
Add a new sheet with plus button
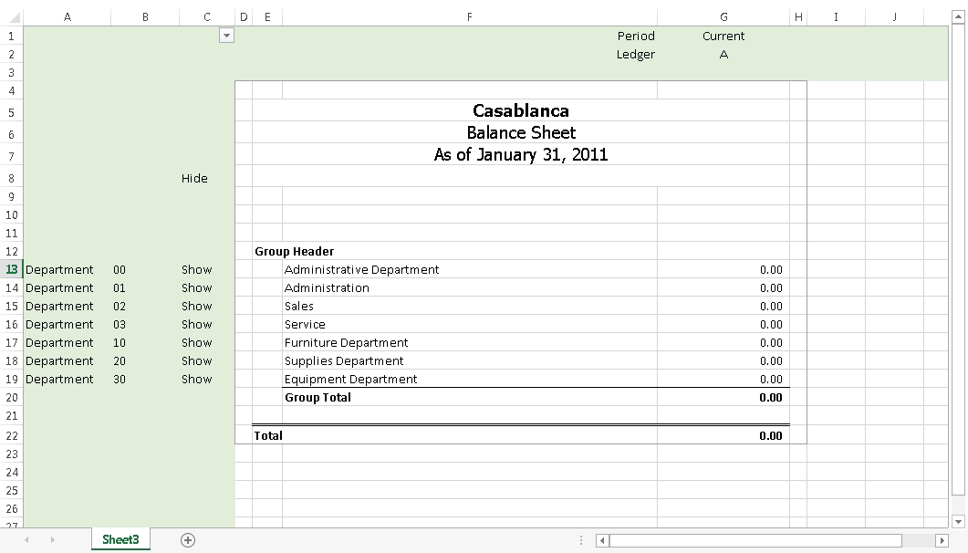(188, 540)
